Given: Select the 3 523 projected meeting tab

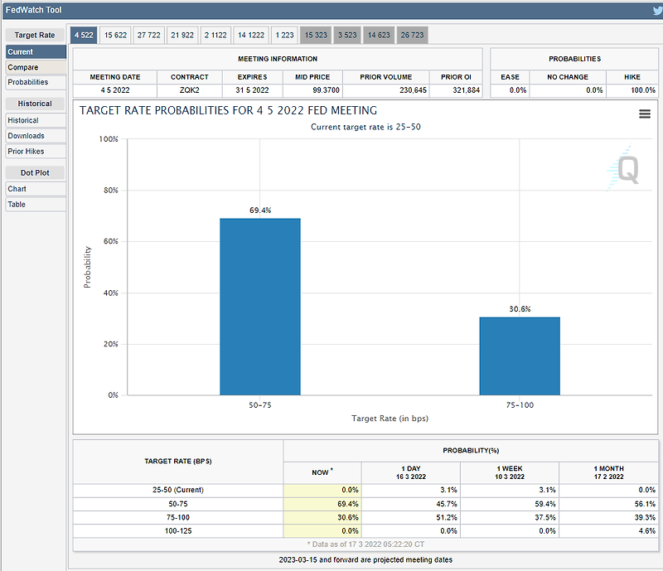Looking at the screenshot, I should (347, 35).
